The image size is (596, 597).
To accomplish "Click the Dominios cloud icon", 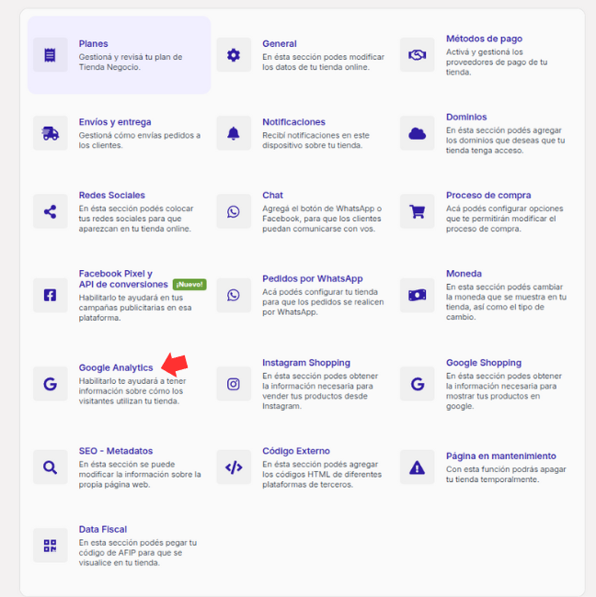I will coord(417,134).
